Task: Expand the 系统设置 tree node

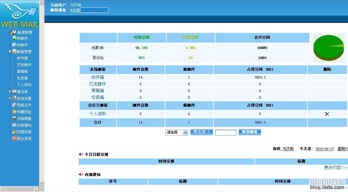Action: tap(10, 98)
